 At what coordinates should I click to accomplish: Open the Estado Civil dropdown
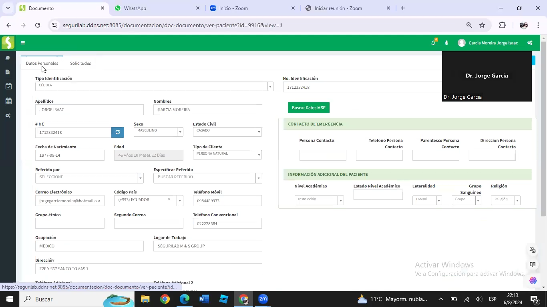coord(259,132)
